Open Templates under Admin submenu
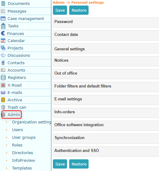 (x=22, y=168)
